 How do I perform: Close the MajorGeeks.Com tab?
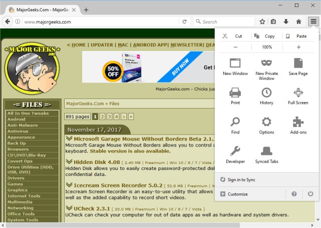[74, 10]
